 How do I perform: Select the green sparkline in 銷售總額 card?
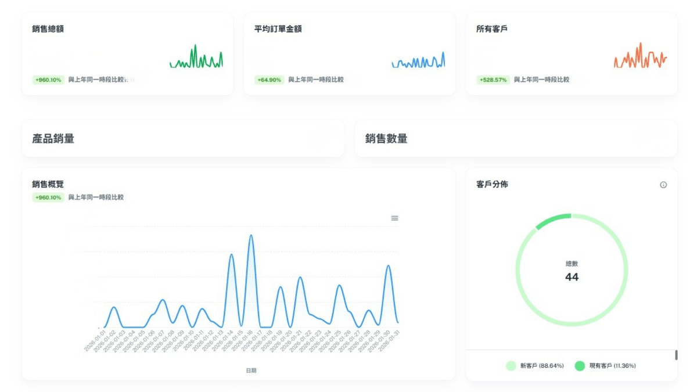(x=196, y=58)
